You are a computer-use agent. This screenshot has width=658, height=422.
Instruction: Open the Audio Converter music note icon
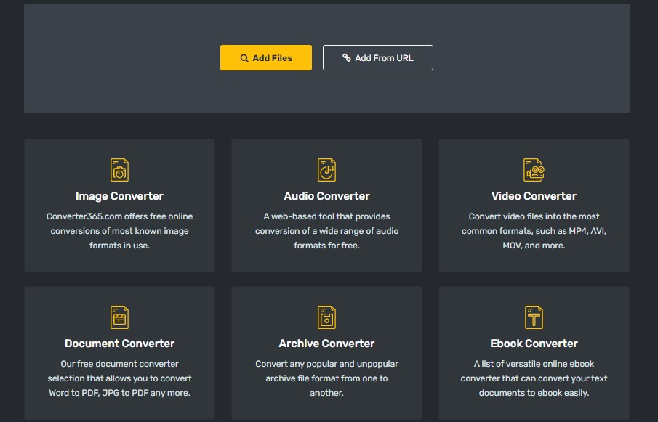click(x=326, y=170)
